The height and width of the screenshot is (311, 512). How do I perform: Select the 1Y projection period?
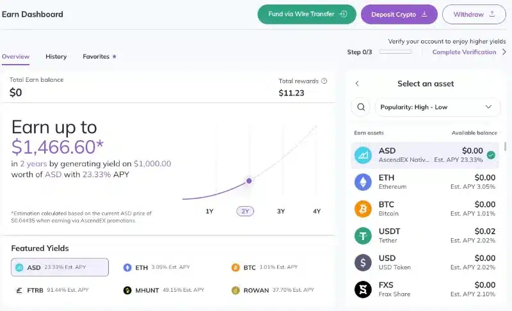click(x=210, y=211)
